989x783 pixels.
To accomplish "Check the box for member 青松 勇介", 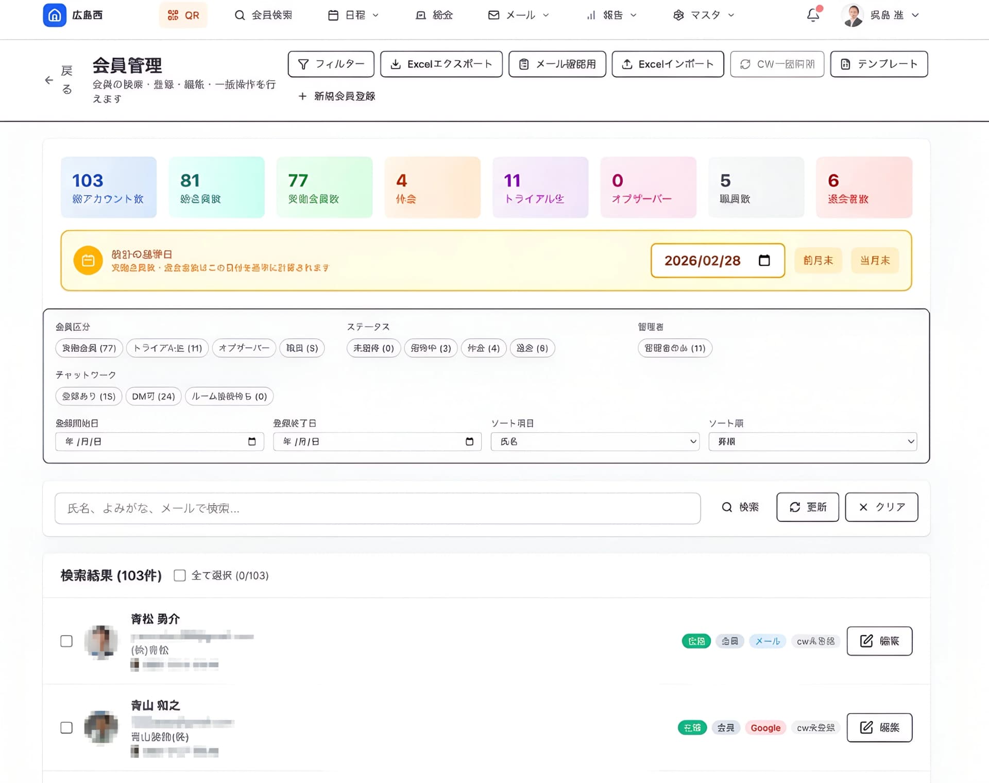I will pos(66,641).
